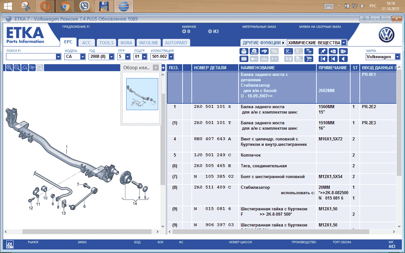Viewport: 405px width, 253px height.
Task: Click the floppy disk taskbar icon
Action: coord(104,6)
